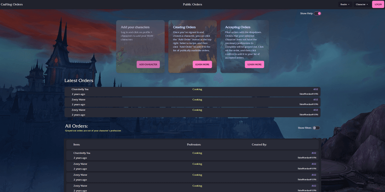Enable the Show Filters toggle
The image size is (385, 192).
(316, 128)
